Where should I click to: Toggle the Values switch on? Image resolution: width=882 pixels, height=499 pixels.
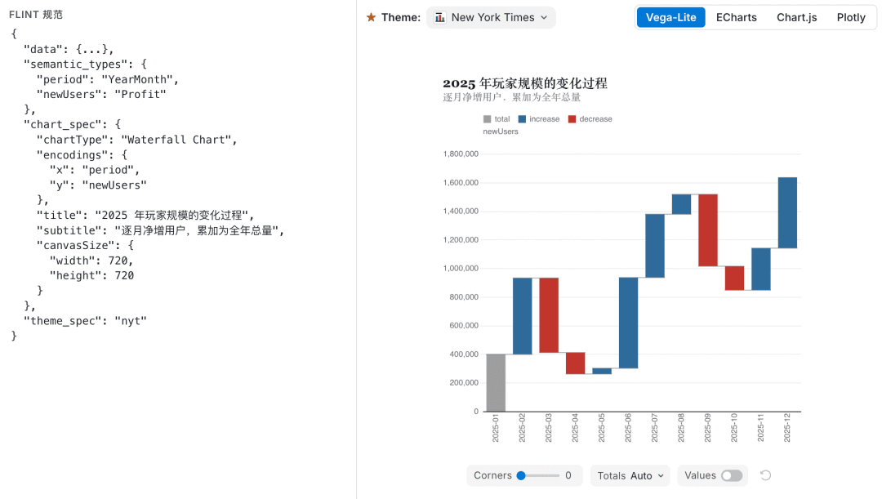click(732, 476)
